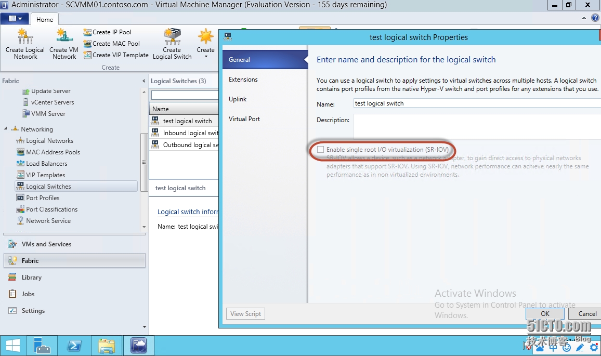Select Inbound logical switch row
The image size is (601, 356).
pos(184,133)
